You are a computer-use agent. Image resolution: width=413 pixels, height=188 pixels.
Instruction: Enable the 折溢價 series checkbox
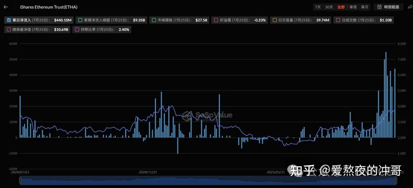216,20
